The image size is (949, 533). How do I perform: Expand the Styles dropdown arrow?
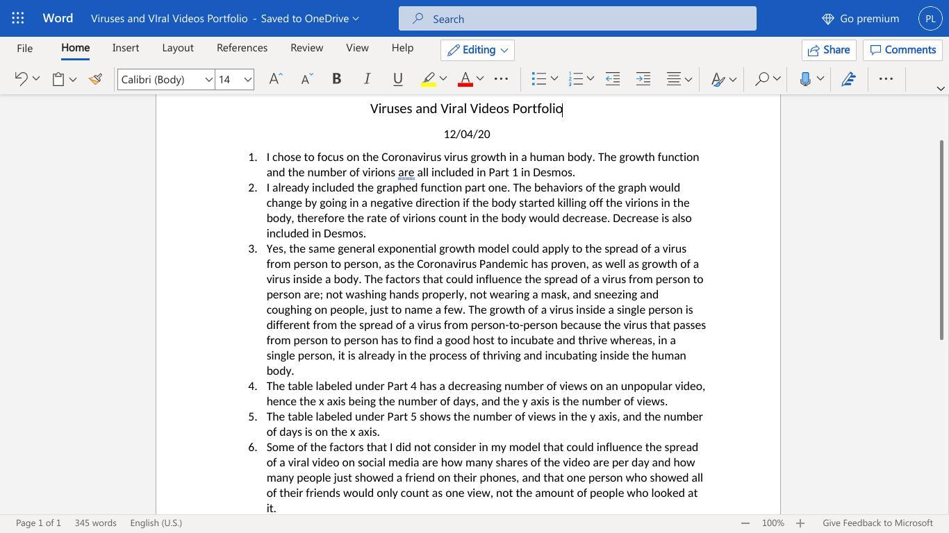tap(732, 79)
